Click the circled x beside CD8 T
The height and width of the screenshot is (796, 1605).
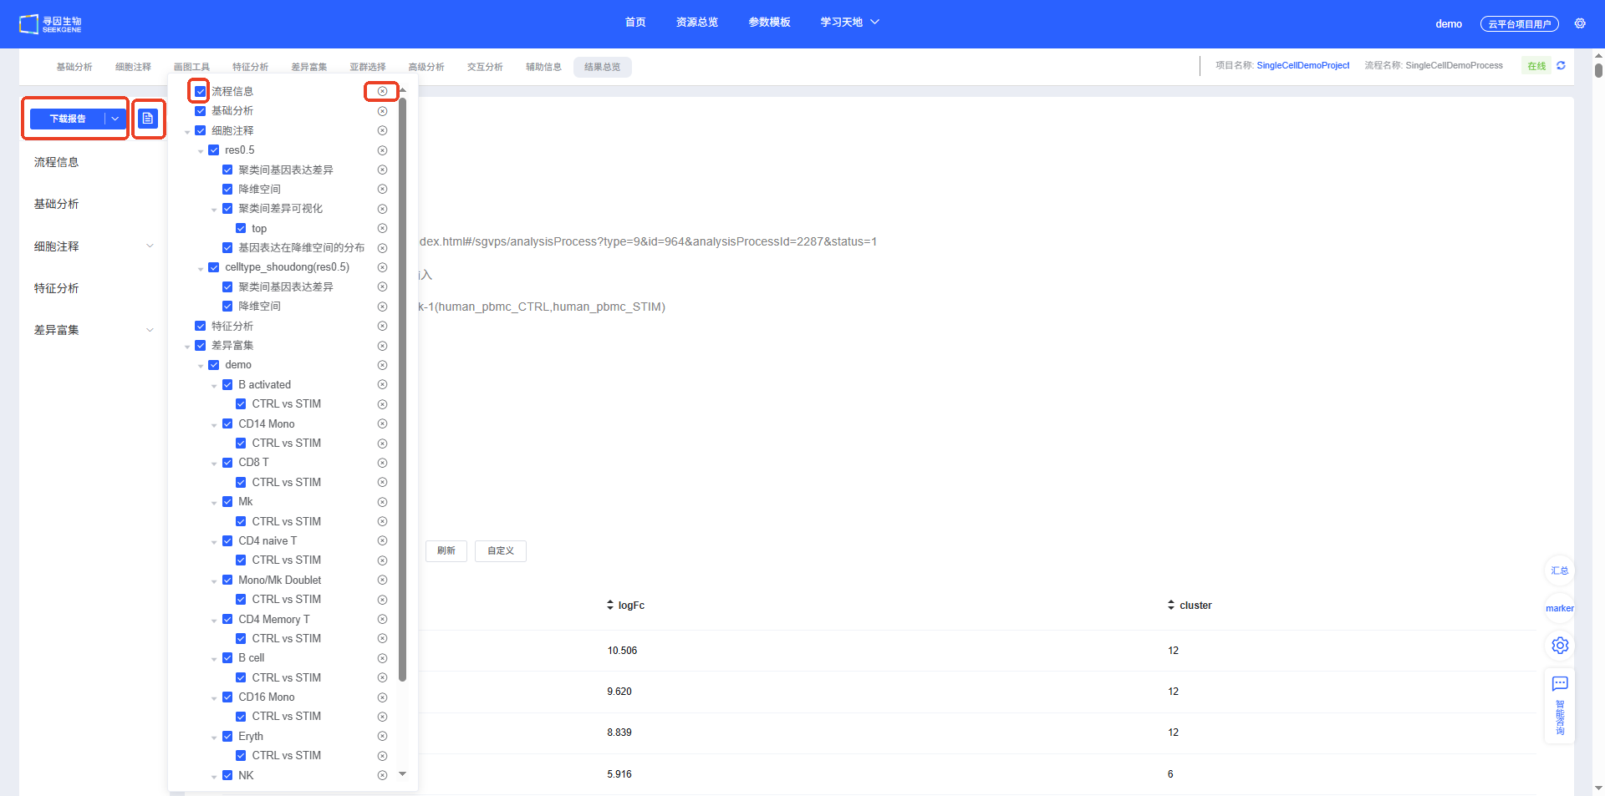pyautogui.click(x=382, y=463)
